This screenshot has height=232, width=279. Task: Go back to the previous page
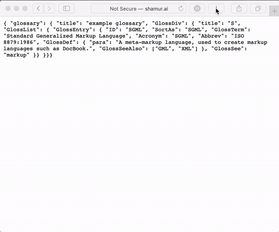[x=38, y=9]
